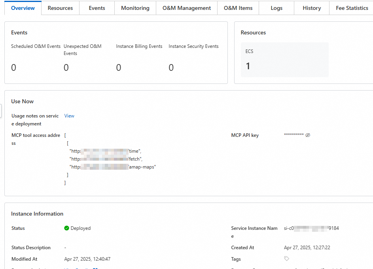Select the "time" MCP address line

(105, 151)
